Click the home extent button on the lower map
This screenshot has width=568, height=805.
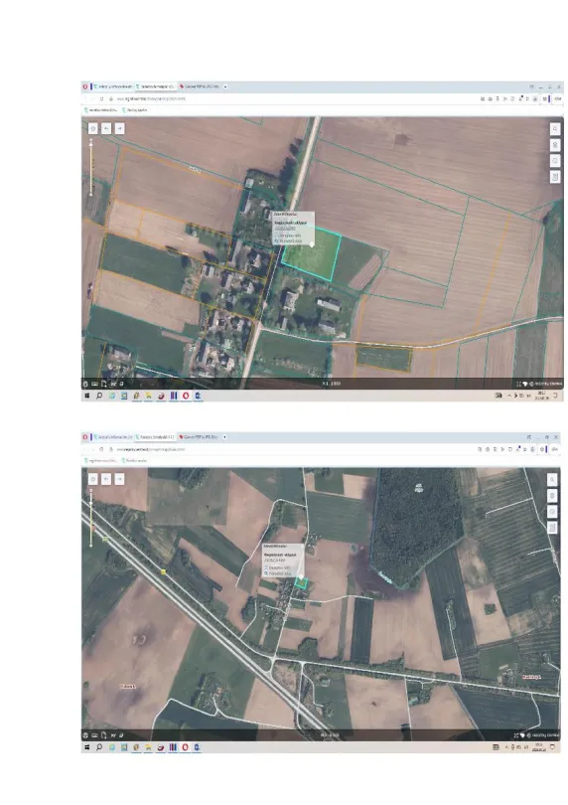(93, 479)
